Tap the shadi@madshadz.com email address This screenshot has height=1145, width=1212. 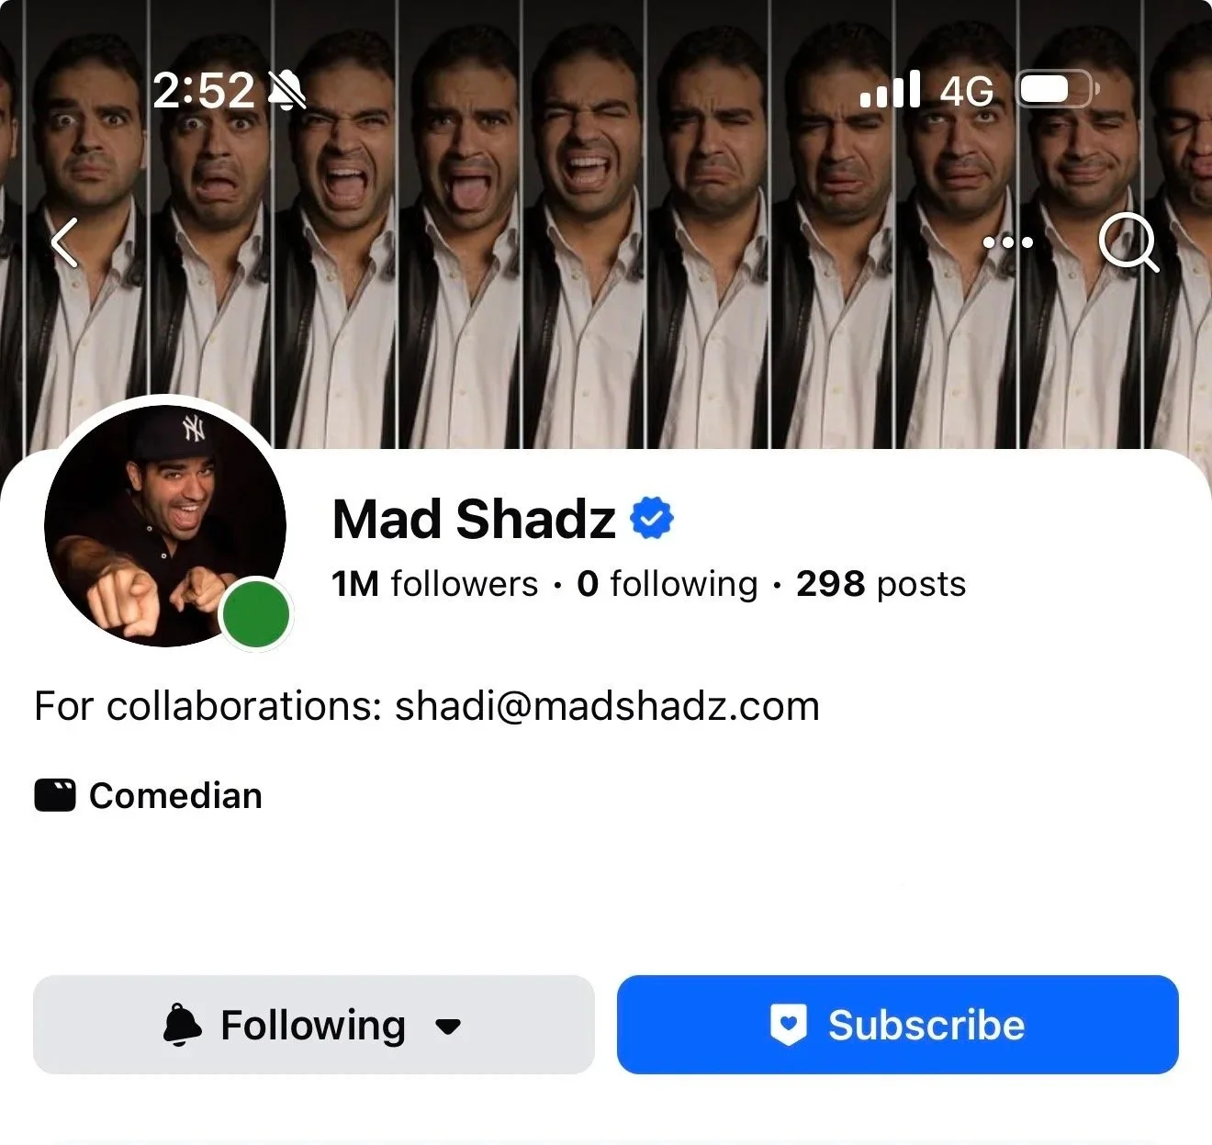coord(607,706)
